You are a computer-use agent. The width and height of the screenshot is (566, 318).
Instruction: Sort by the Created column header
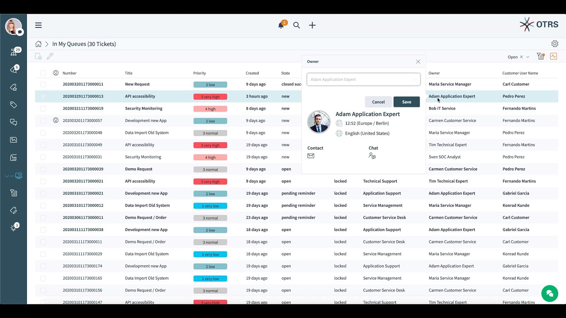252,73
